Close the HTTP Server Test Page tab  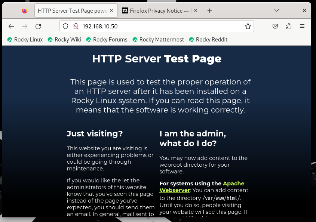point(111,10)
